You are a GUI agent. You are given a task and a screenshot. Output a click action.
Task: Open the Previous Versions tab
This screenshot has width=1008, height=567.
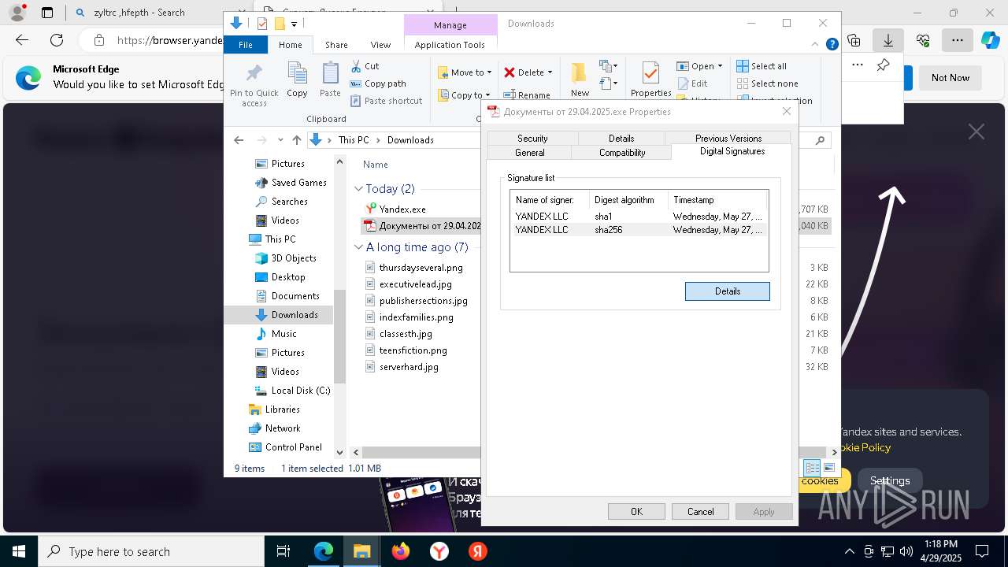(728, 139)
